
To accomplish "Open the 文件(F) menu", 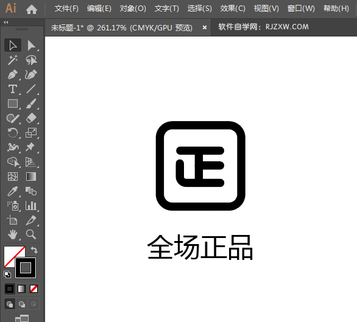I will [x=66, y=9].
